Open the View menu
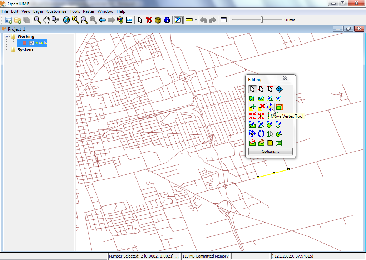 click(x=26, y=11)
